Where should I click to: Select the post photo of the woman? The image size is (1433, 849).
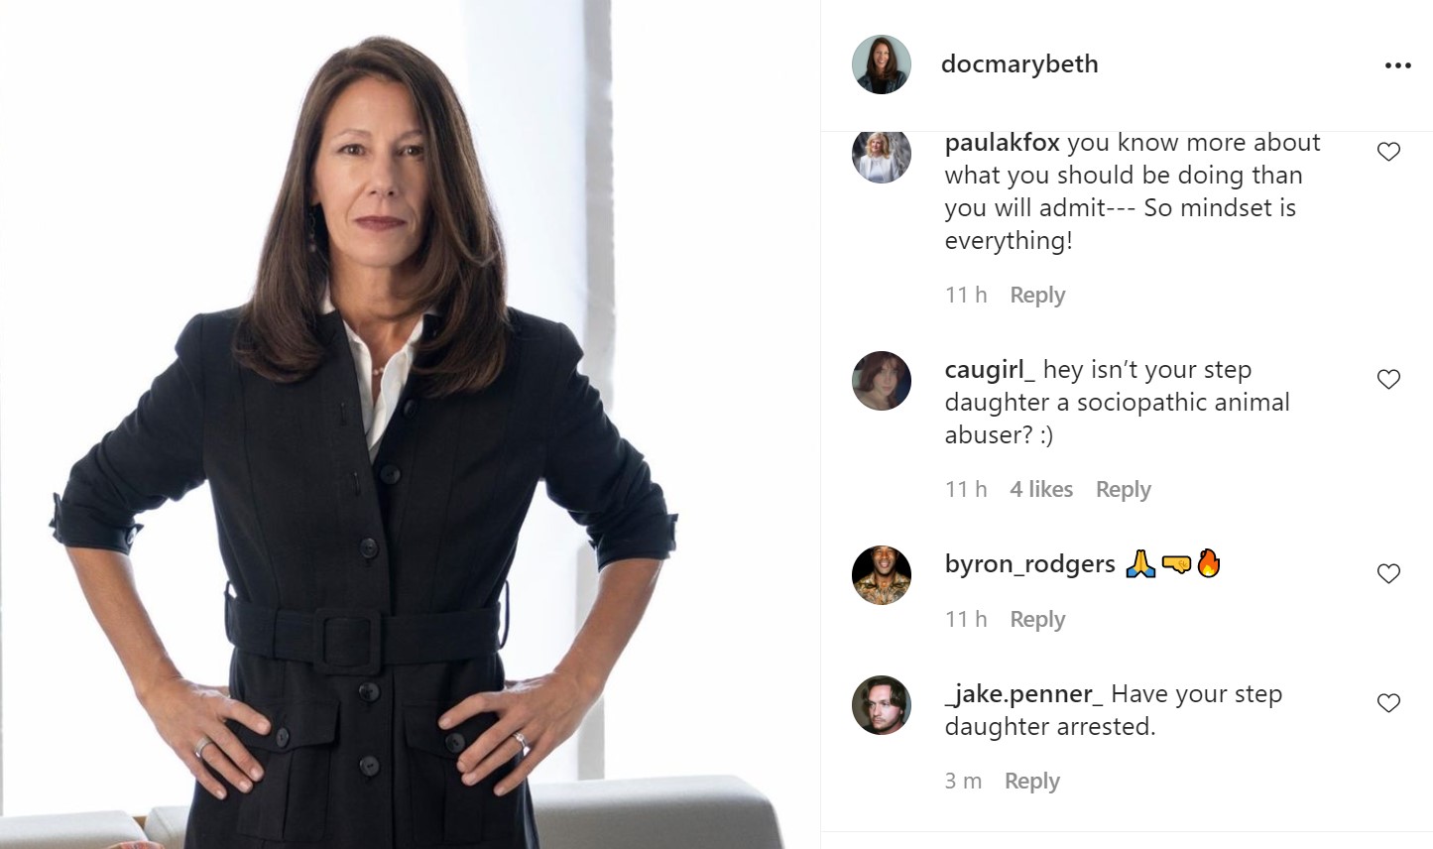pyautogui.click(x=410, y=424)
